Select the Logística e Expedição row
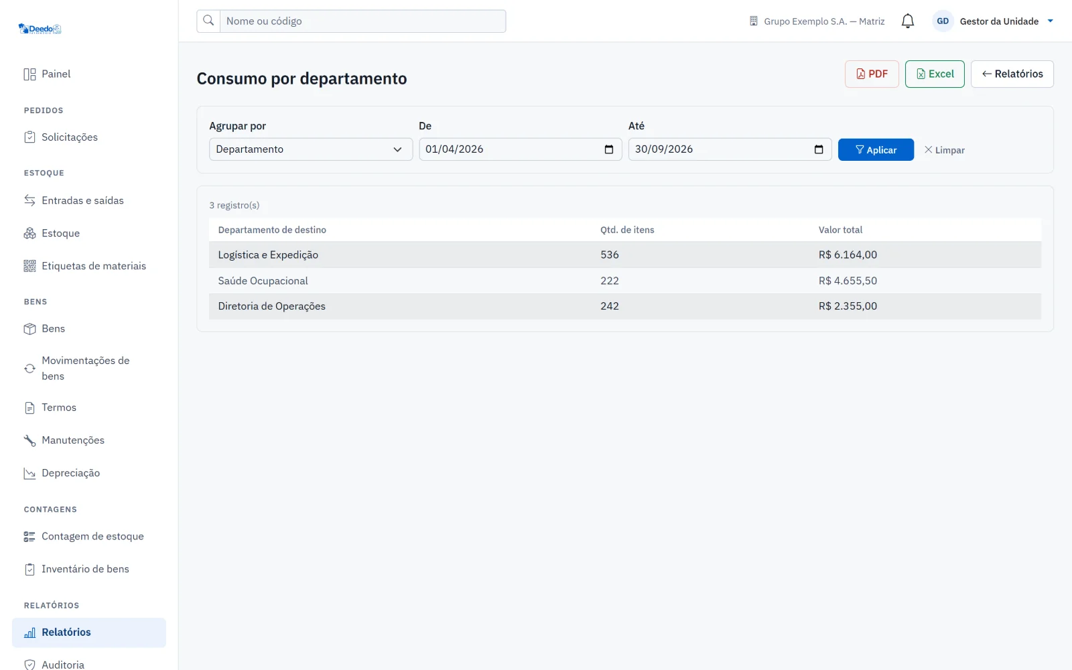Screen dimensions: 1072x670 tap(625, 255)
